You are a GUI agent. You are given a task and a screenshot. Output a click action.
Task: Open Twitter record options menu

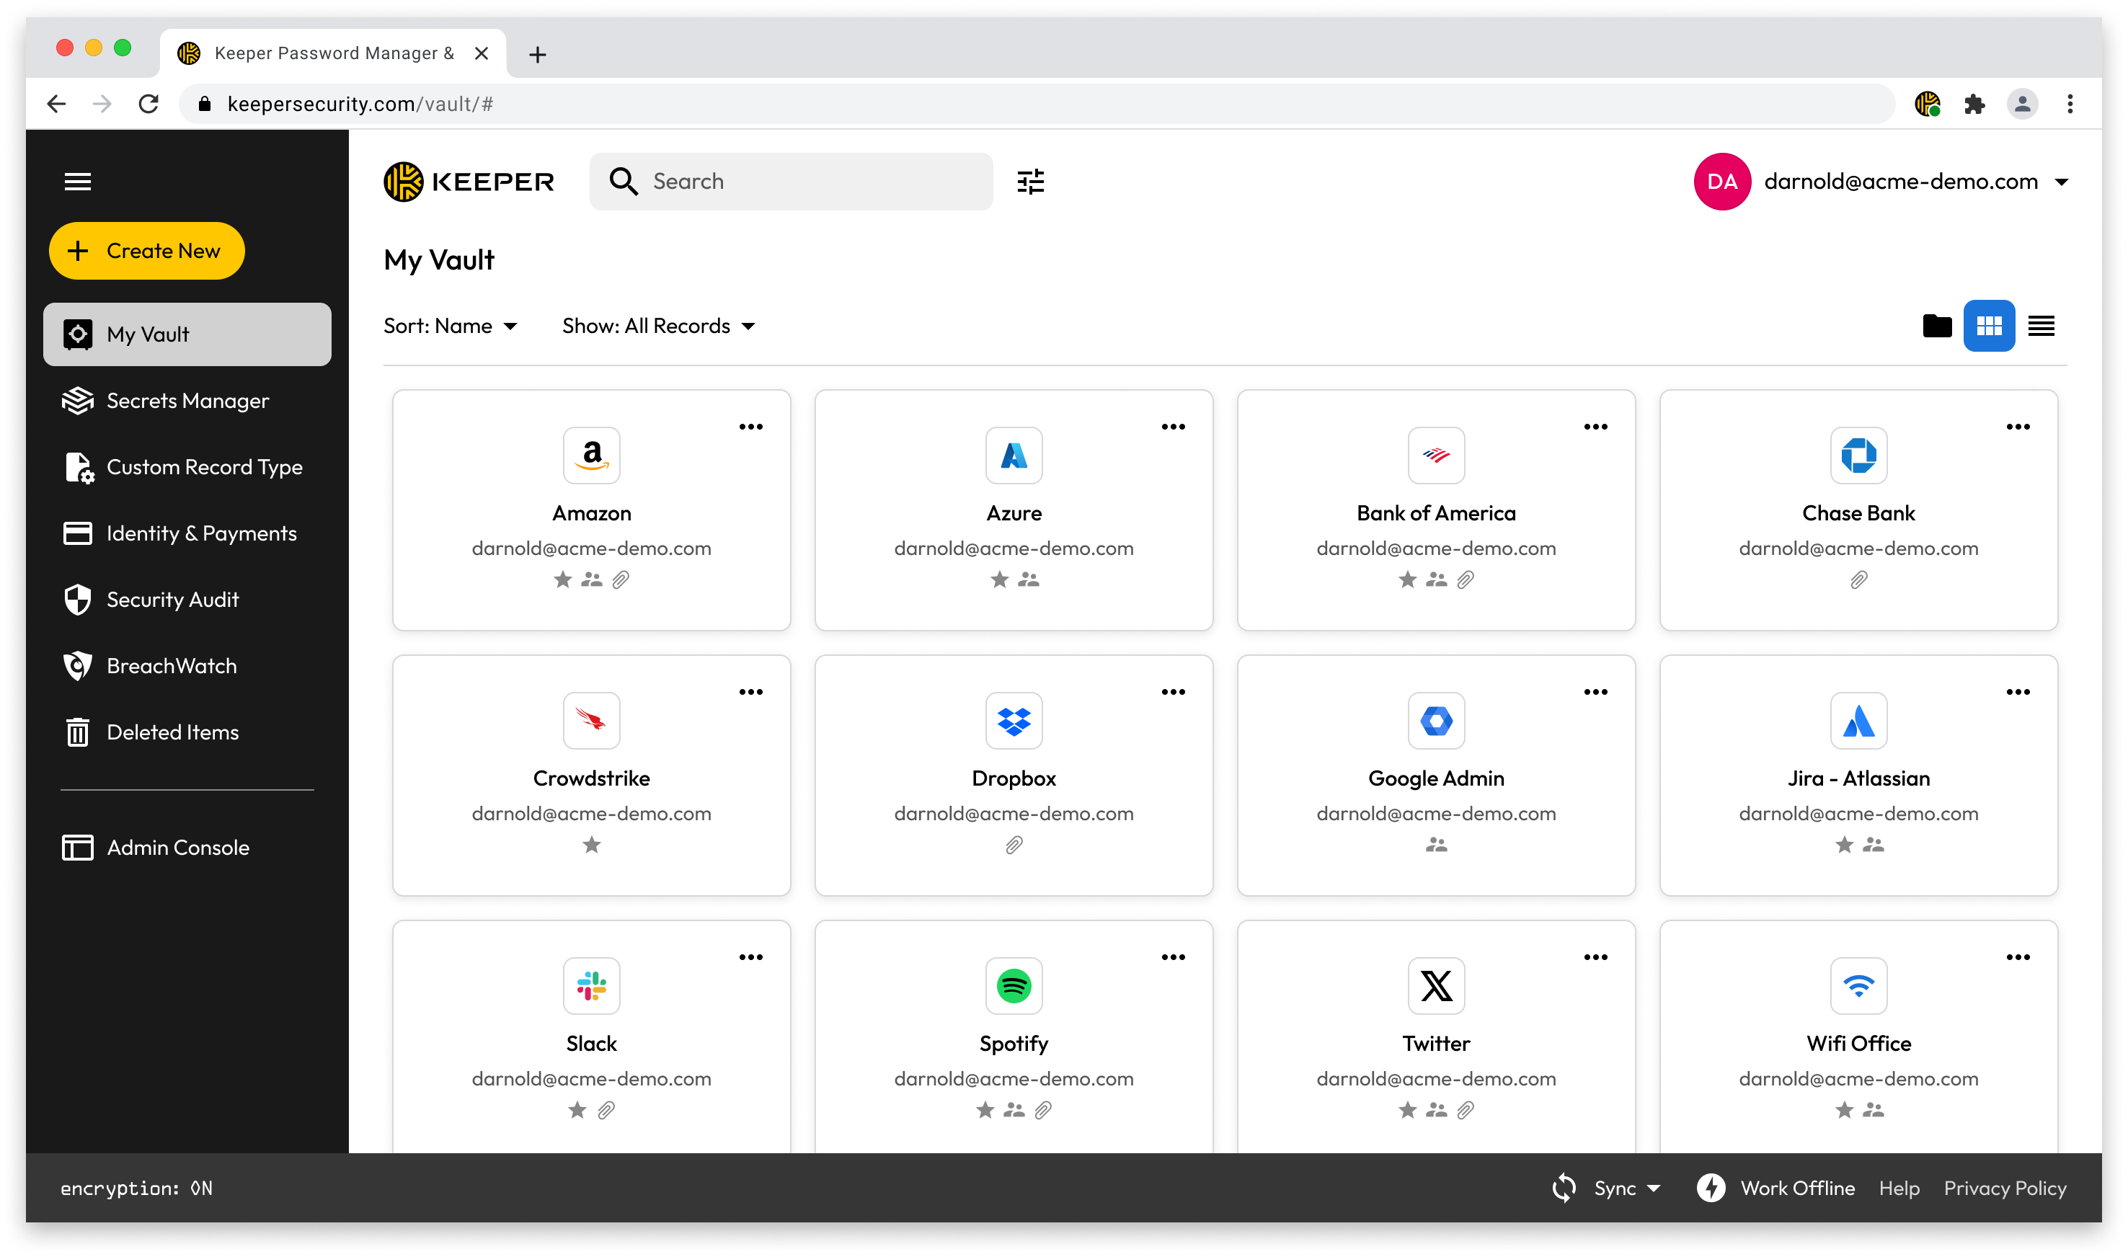pyautogui.click(x=1595, y=956)
